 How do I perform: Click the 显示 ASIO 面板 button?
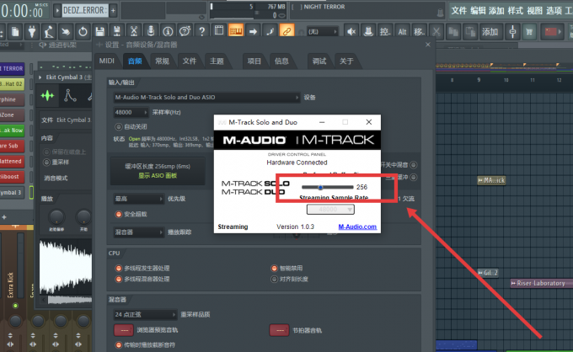(158, 176)
